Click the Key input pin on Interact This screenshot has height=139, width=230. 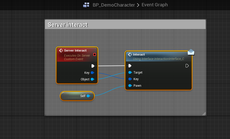point(130,79)
